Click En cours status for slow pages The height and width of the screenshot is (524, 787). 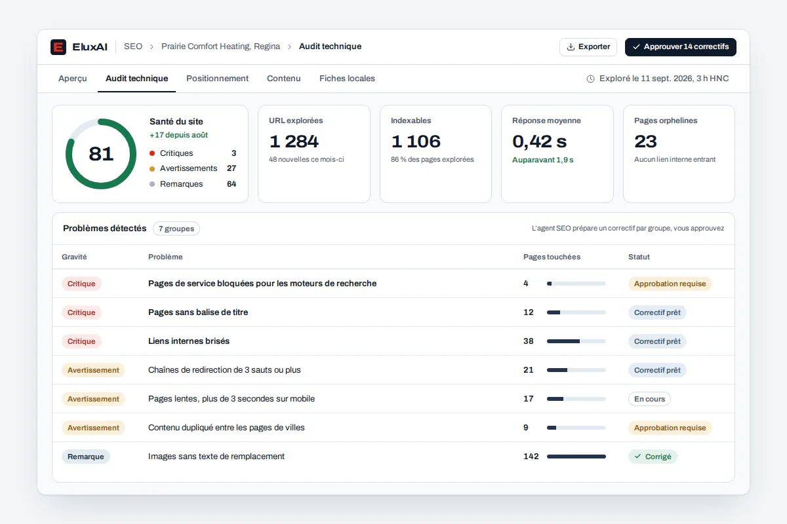(649, 399)
